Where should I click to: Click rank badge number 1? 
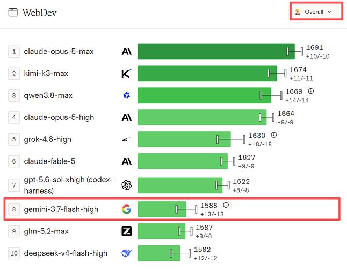(14, 52)
